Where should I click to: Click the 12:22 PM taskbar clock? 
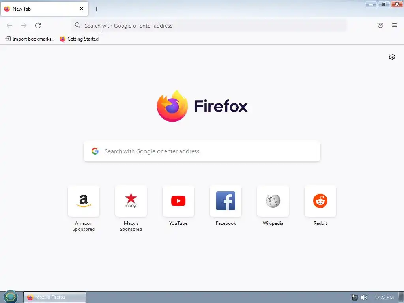point(384,297)
